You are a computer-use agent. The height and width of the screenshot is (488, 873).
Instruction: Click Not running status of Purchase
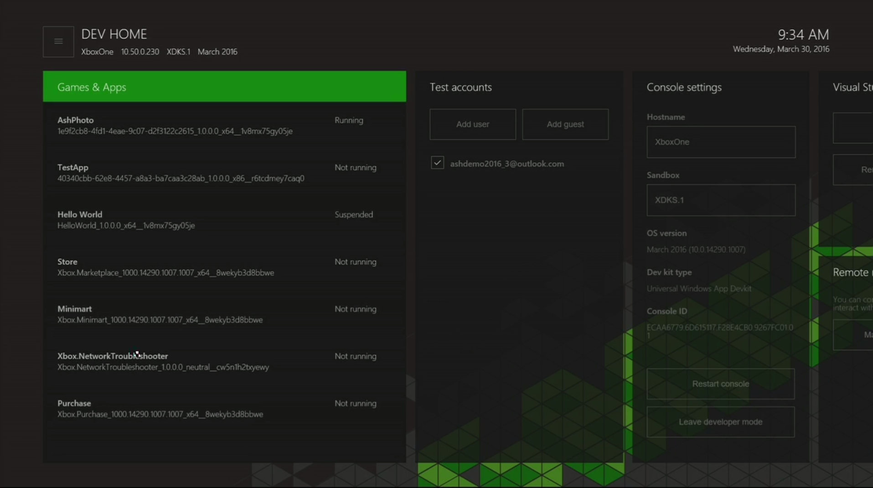(x=356, y=403)
